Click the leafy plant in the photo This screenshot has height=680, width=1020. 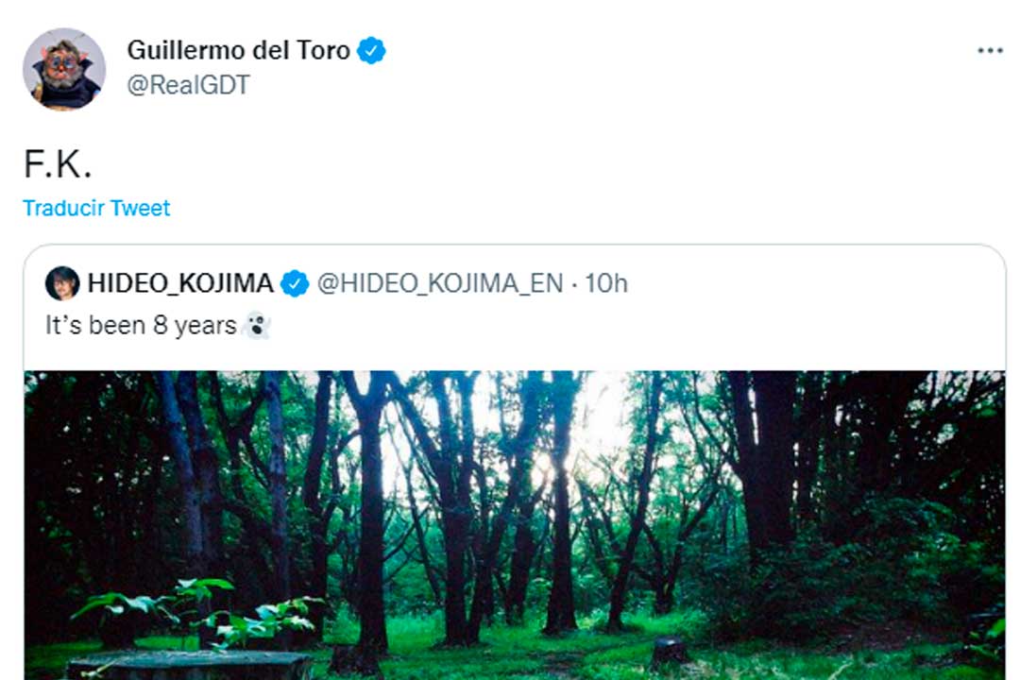pyautogui.click(x=203, y=609)
